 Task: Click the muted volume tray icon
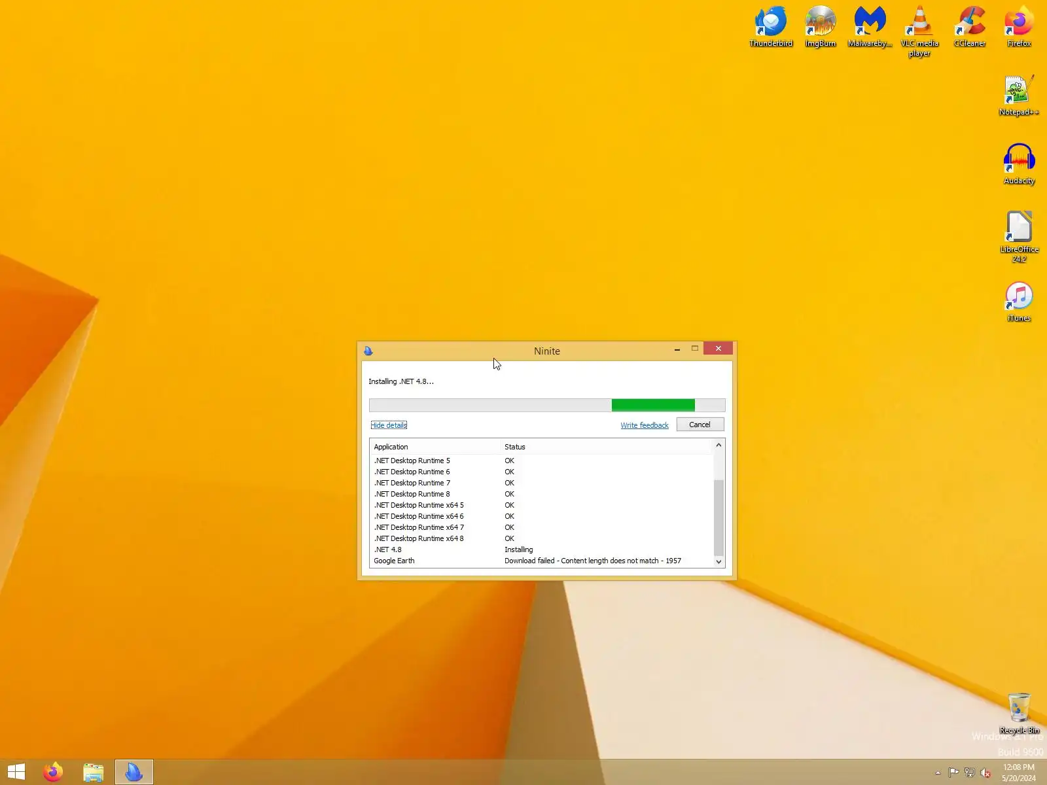point(985,773)
